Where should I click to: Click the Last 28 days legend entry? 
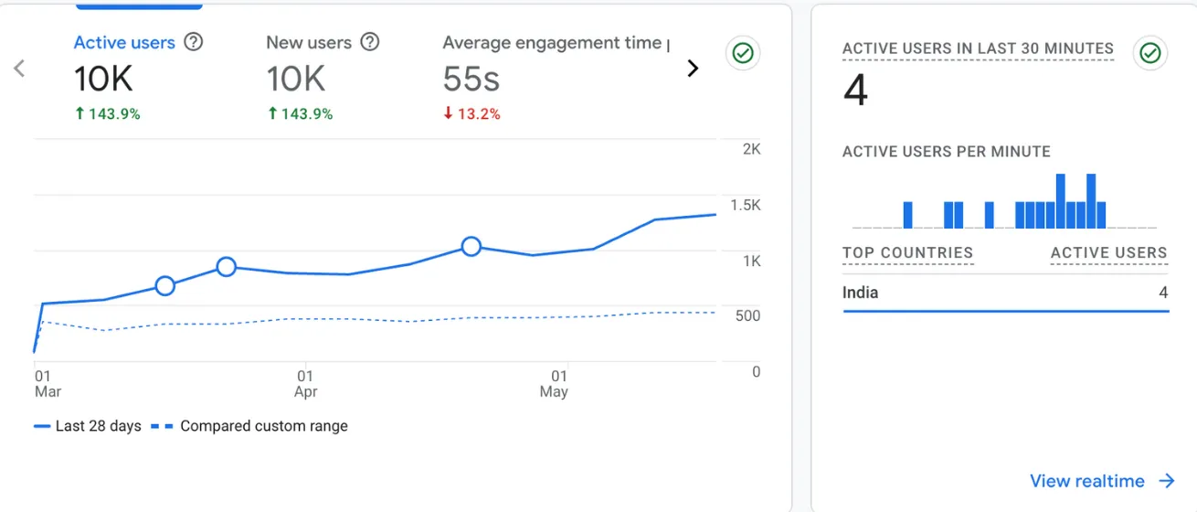tap(88, 426)
